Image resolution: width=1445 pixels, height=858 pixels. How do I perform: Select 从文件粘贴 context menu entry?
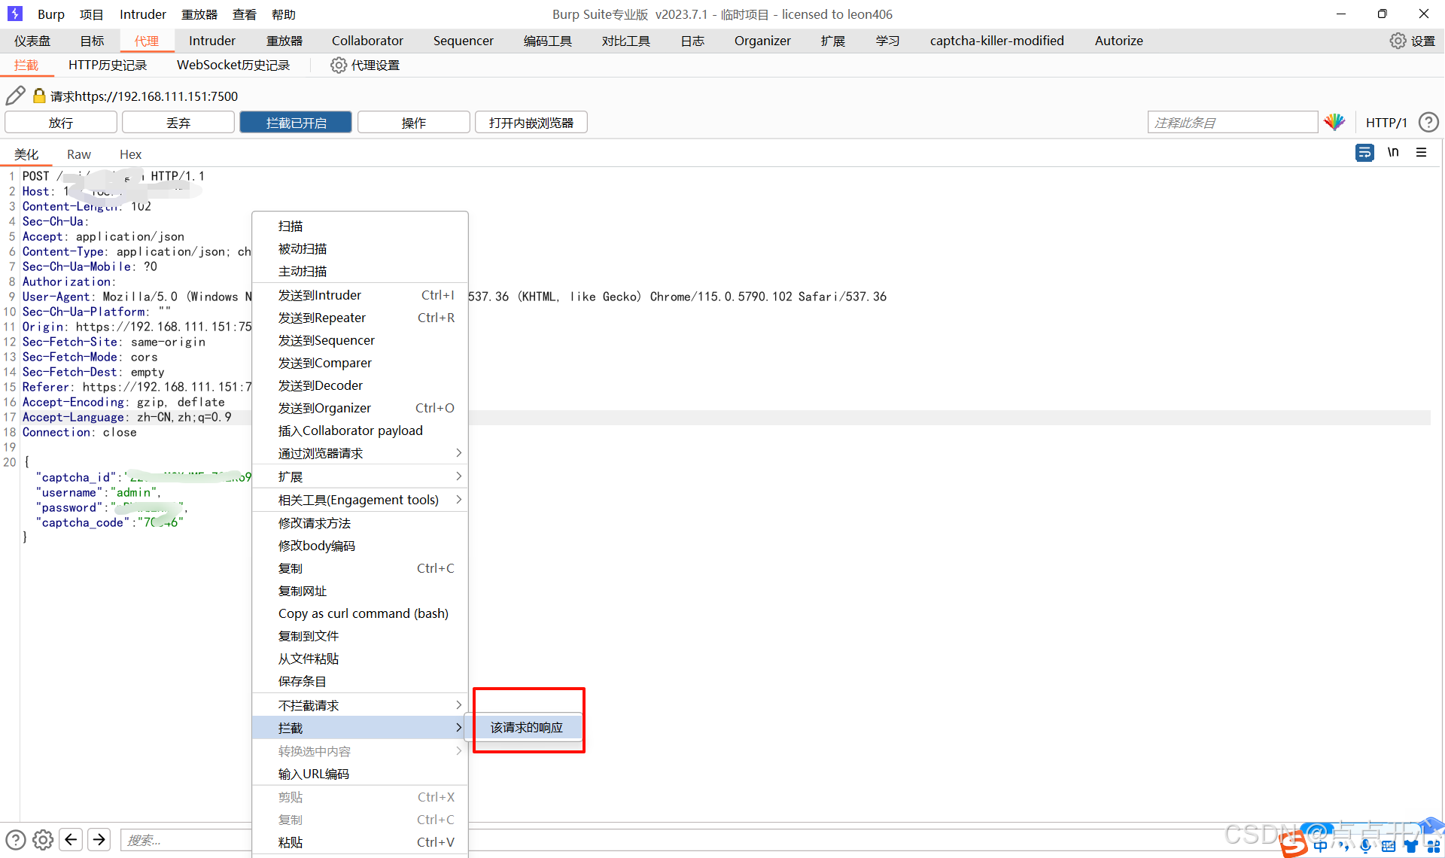pyautogui.click(x=360, y=659)
